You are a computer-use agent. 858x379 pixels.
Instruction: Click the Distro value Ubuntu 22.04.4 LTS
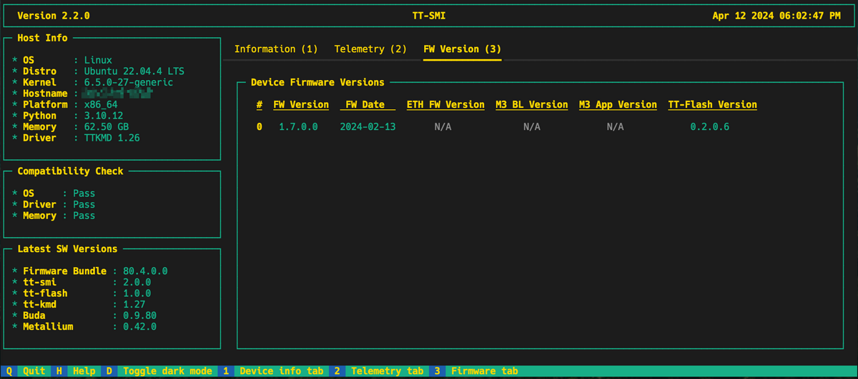pos(134,71)
